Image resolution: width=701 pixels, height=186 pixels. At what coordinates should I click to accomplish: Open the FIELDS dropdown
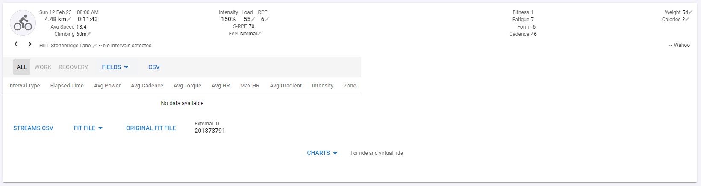(115, 67)
